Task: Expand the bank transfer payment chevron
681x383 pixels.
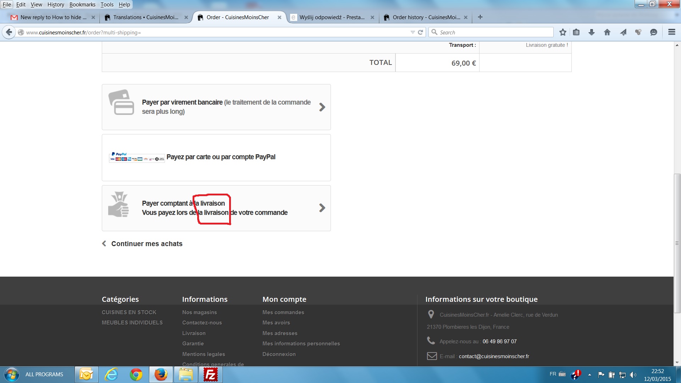Action: [x=322, y=107]
